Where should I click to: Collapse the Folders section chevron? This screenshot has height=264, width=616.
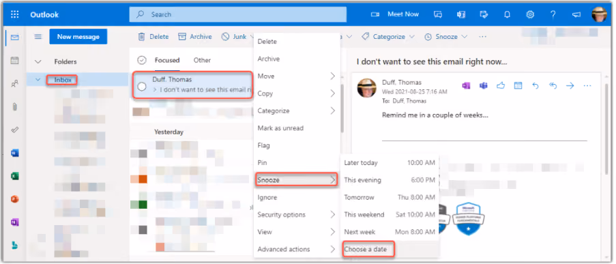38,61
